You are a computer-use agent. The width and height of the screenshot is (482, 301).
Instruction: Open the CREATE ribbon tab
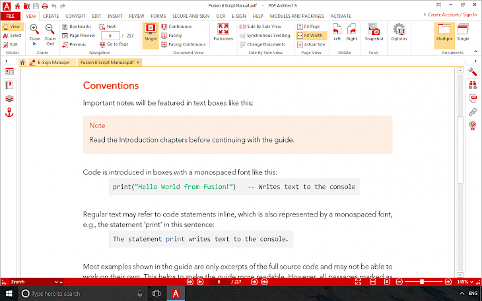[x=51, y=16]
